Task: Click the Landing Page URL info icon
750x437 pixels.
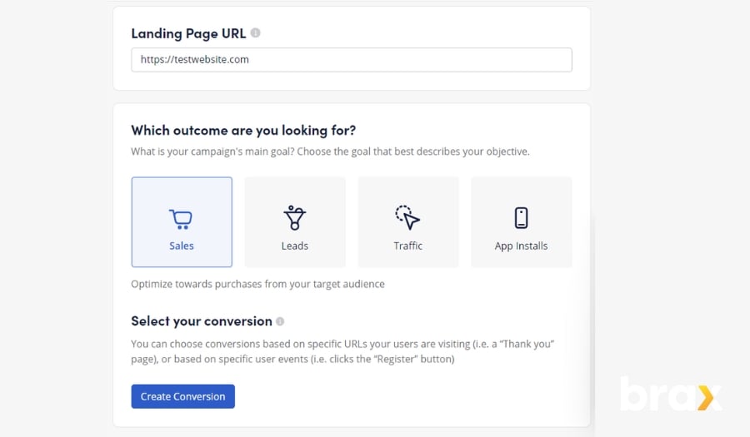Action: [256, 33]
